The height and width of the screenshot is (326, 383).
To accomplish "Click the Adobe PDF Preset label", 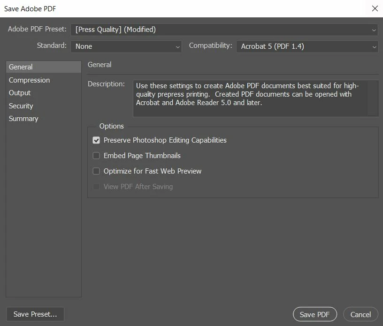I will [37, 29].
